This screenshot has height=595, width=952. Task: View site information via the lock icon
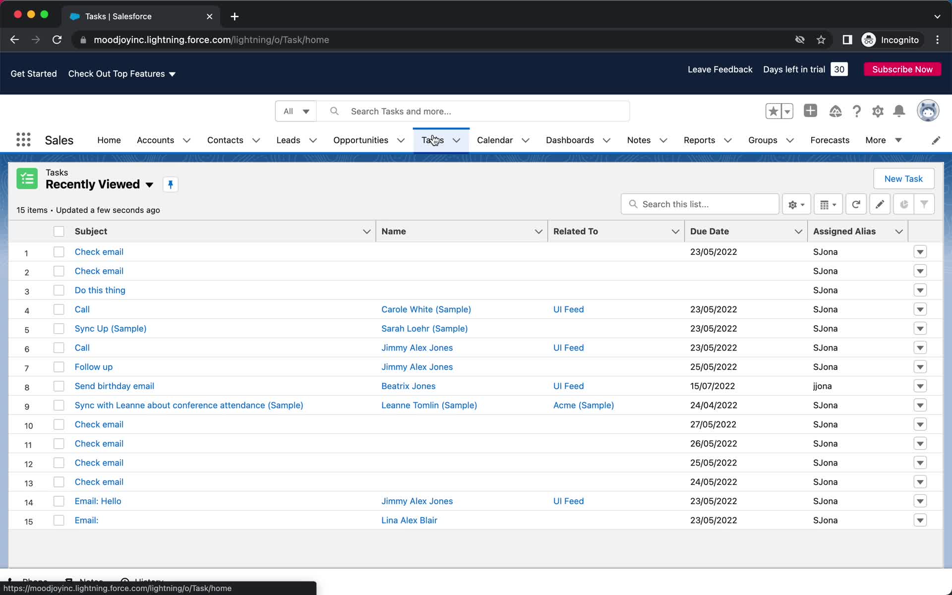(83, 40)
